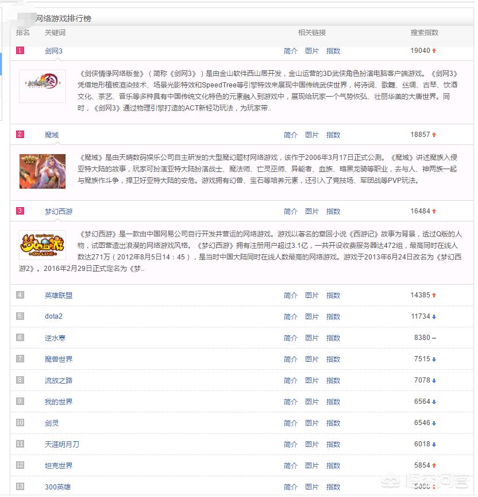
Task: Open 简介 for 魔域
Action: (x=291, y=135)
